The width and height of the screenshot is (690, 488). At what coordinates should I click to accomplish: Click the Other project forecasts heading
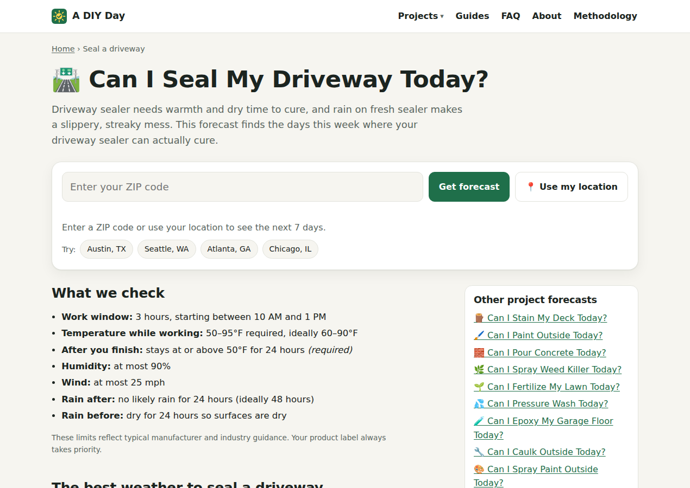(x=535, y=300)
